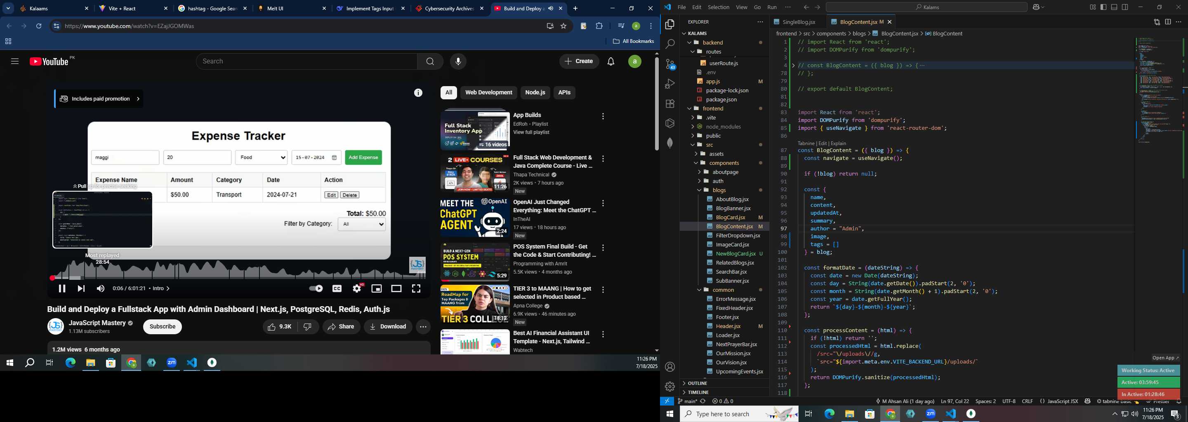
Task: Switch to Vite + React Chrome tab
Action: (x=133, y=9)
